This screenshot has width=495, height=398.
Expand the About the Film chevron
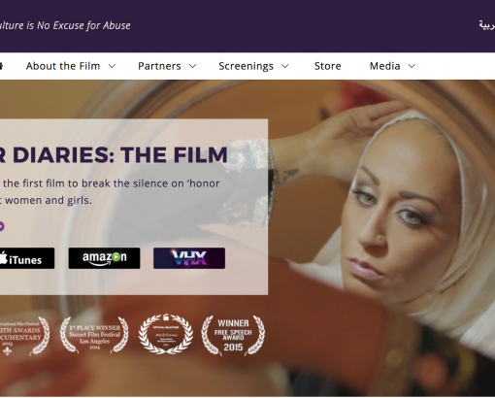tap(112, 66)
